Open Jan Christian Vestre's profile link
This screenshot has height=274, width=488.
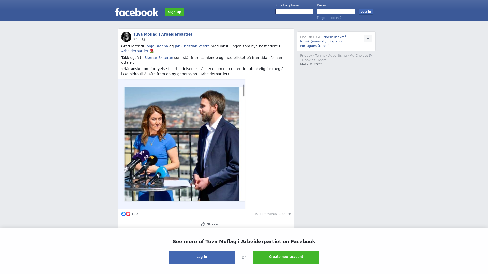(x=192, y=46)
